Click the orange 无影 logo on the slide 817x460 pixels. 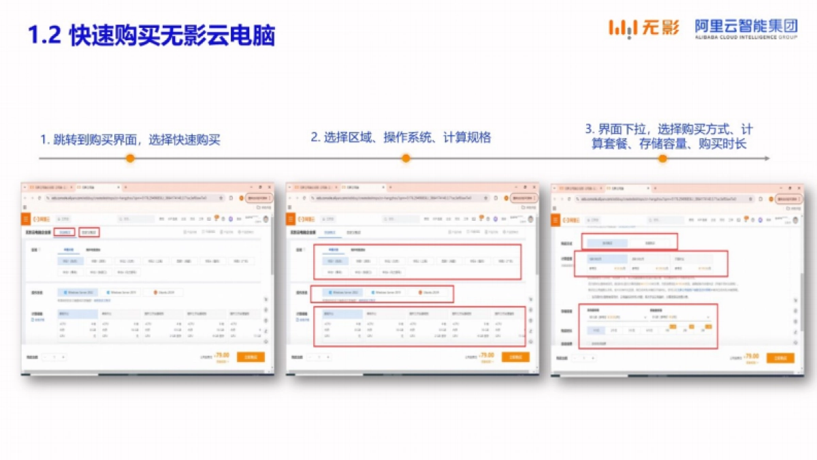[634, 28]
